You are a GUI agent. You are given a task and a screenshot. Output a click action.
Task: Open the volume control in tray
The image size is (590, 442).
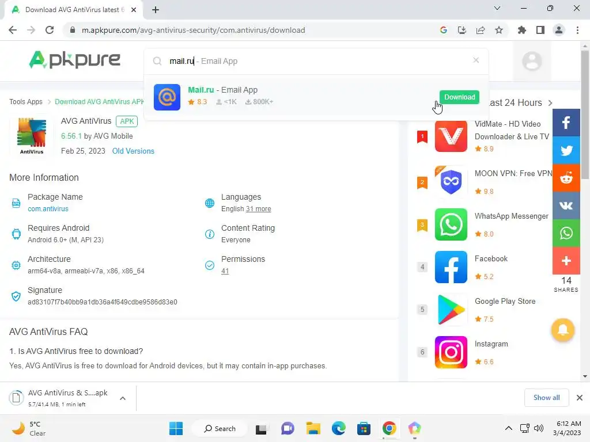[539, 428]
